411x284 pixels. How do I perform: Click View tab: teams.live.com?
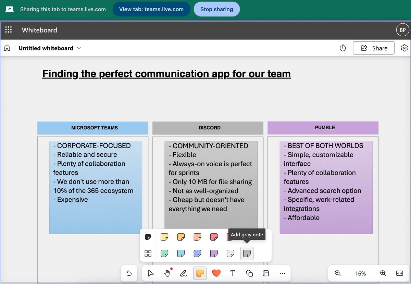point(151,9)
